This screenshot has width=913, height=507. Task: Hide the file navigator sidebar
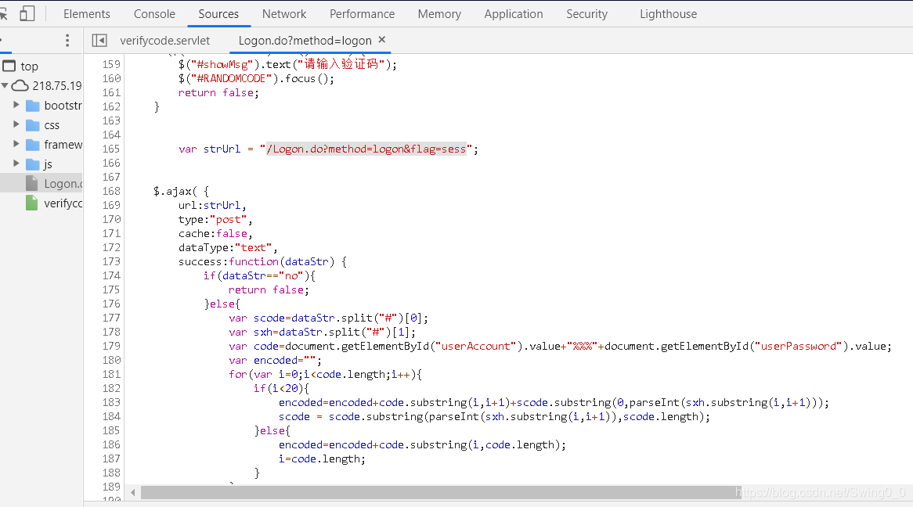99,40
